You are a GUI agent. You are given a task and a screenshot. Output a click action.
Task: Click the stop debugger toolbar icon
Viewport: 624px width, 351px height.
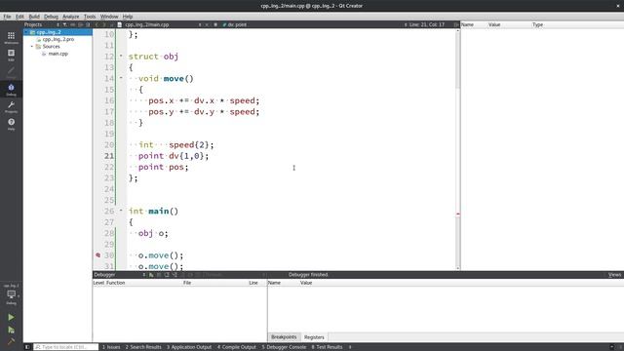(x=159, y=275)
